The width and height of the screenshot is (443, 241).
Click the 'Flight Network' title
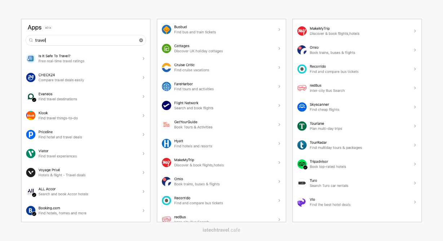[186, 103]
